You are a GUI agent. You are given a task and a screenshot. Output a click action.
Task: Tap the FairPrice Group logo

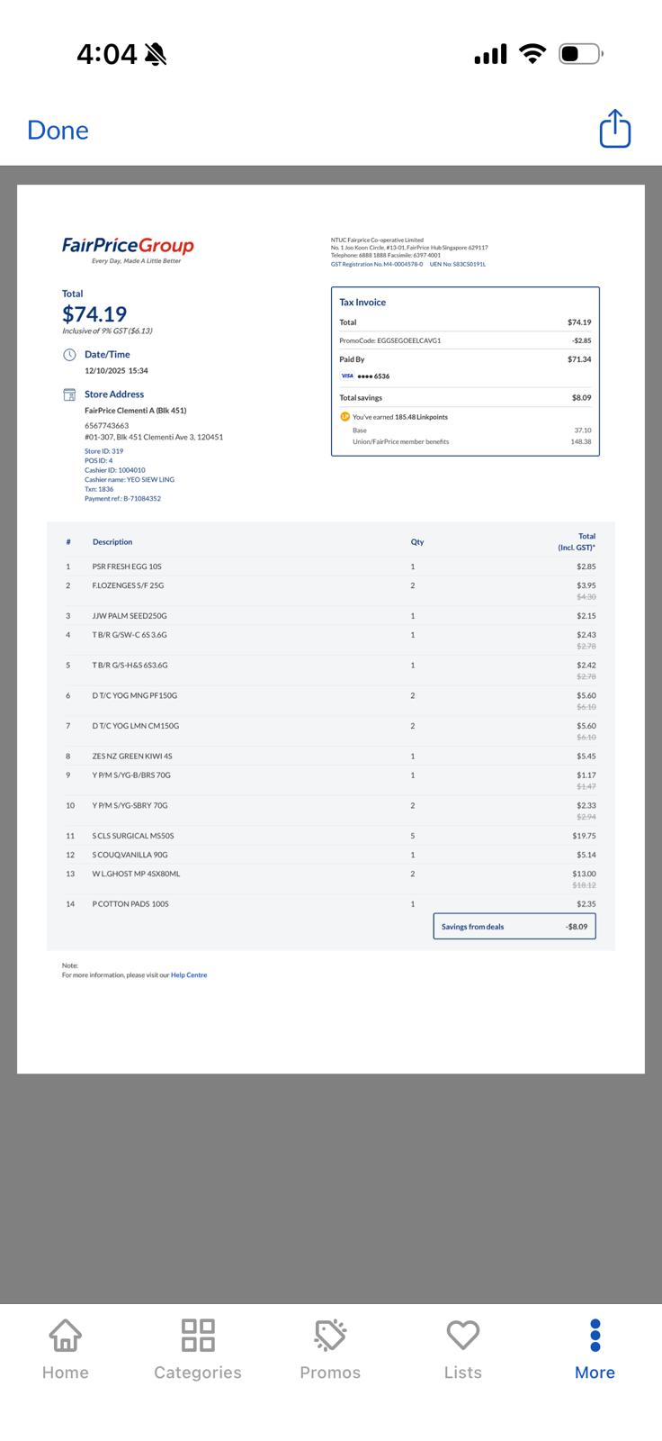(x=128, y=249)
